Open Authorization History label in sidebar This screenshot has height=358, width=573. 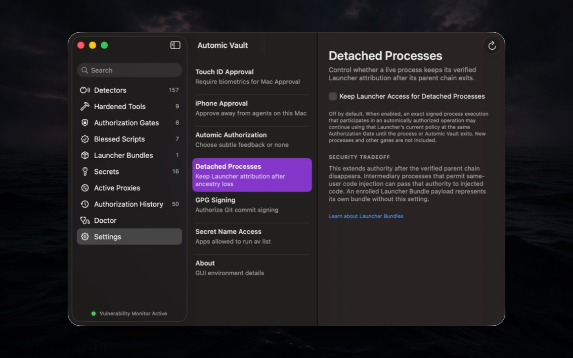[129, 204]
